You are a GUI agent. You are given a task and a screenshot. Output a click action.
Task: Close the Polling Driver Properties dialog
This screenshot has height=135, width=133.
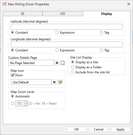click(129, 4)
